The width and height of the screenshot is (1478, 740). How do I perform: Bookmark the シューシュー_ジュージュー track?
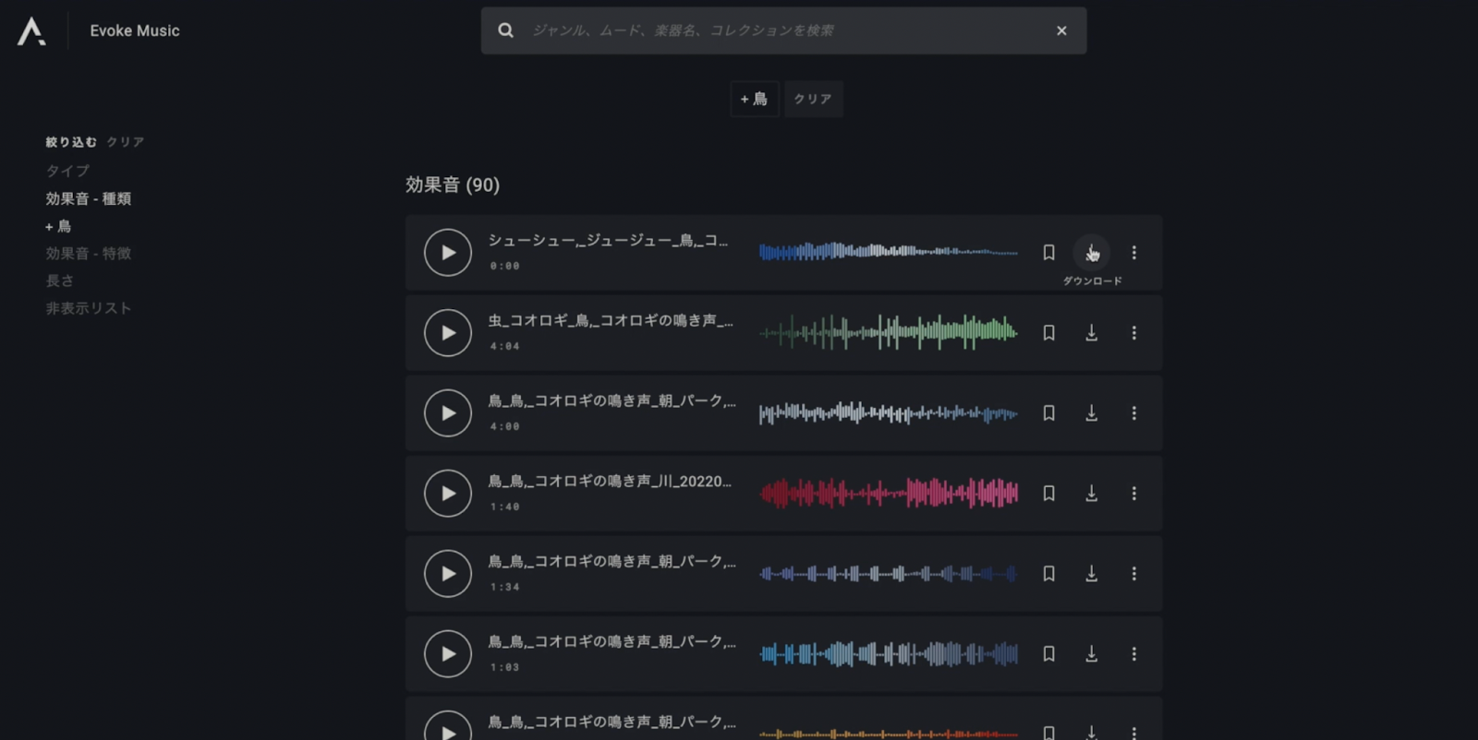click(1048, 253)
